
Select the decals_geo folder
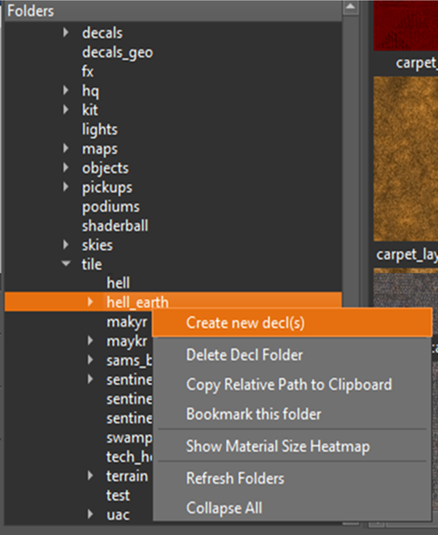point(117,53)
